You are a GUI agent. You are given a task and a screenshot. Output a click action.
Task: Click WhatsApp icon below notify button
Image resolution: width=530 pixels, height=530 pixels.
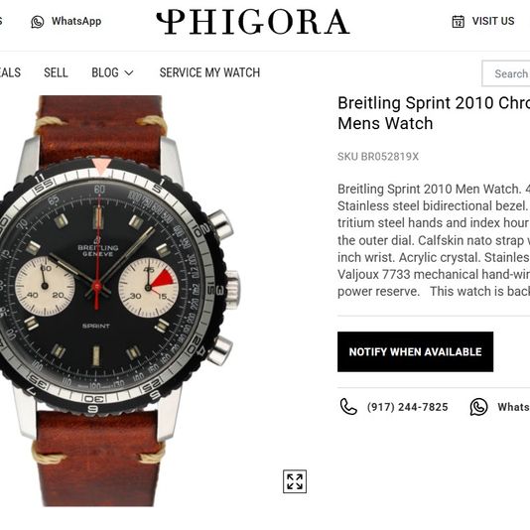pyautogui.click(x=478, y=407)
